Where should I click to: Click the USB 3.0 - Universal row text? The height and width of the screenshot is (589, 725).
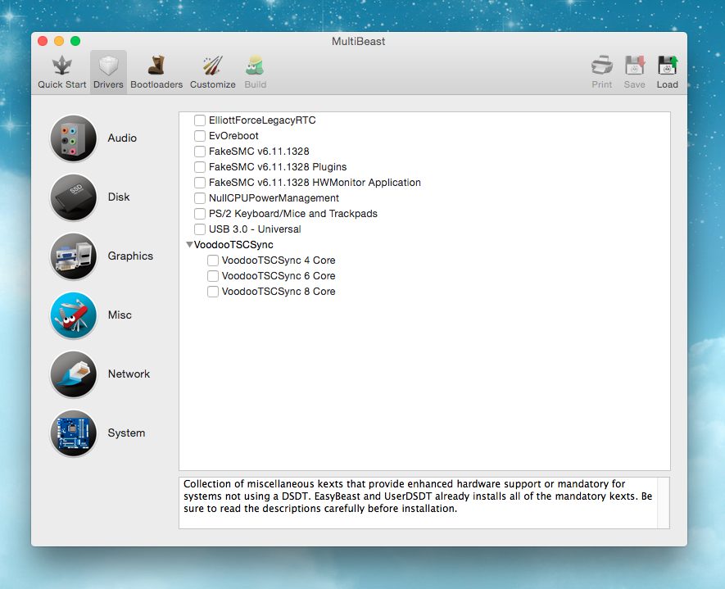pyautogui.click(x=255, y=229)
